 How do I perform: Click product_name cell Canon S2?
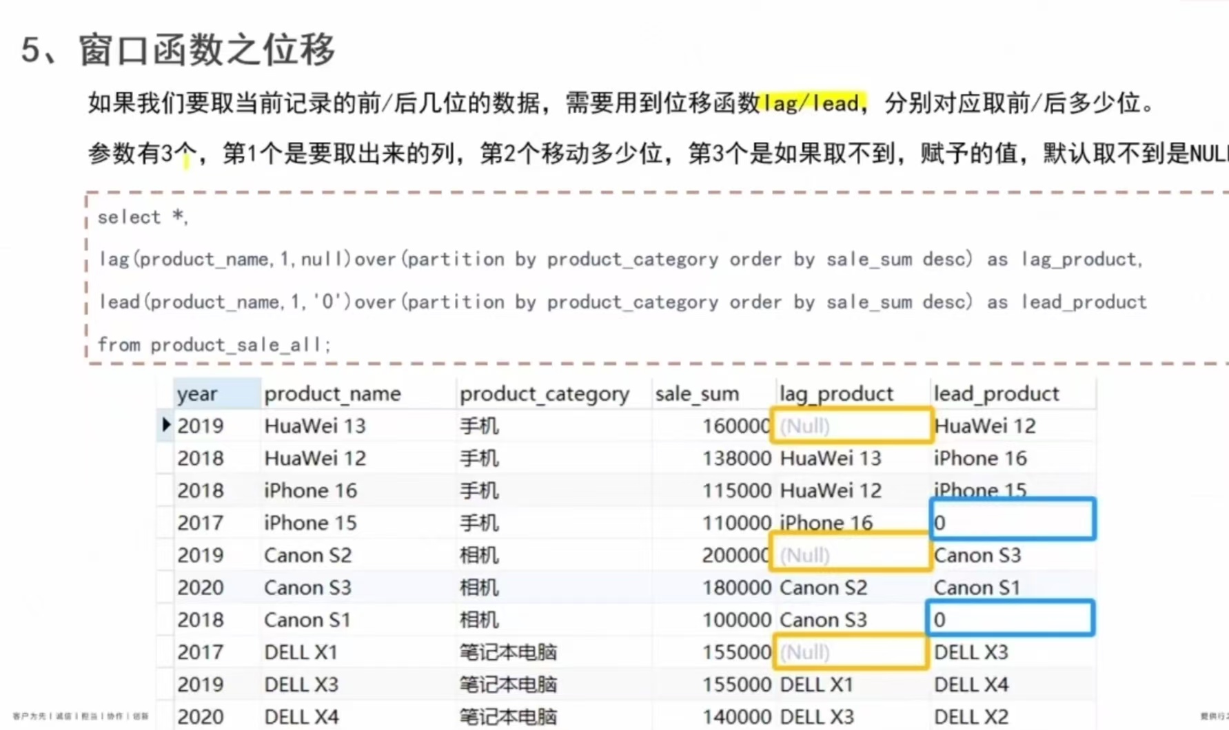[x=307, y=555]
